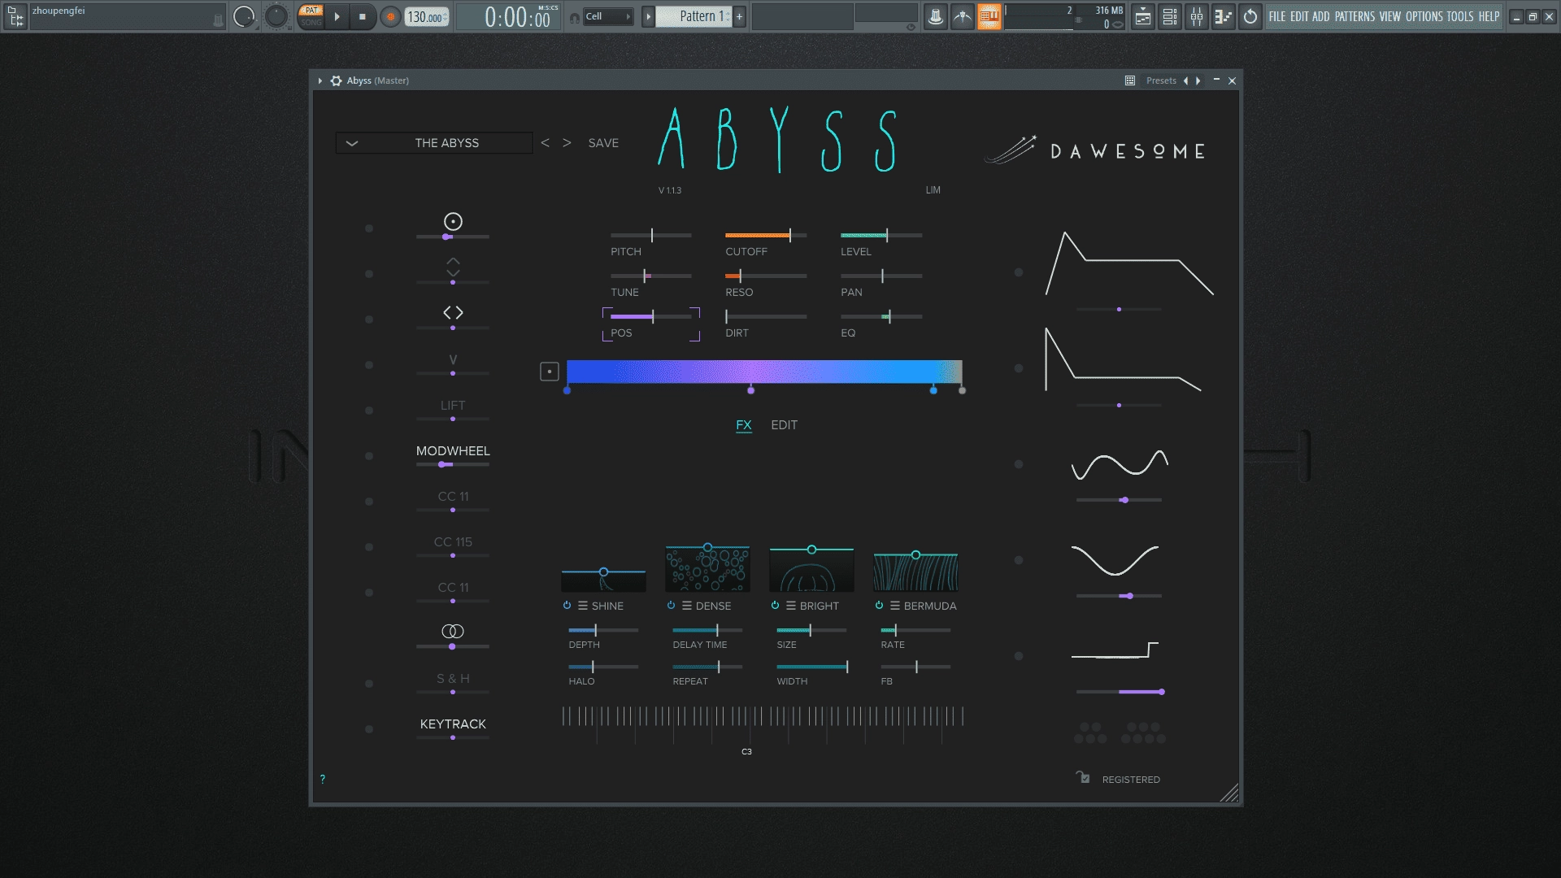
Task: Toggle dot beside first envelope shape
Action: coord(1019,272)
